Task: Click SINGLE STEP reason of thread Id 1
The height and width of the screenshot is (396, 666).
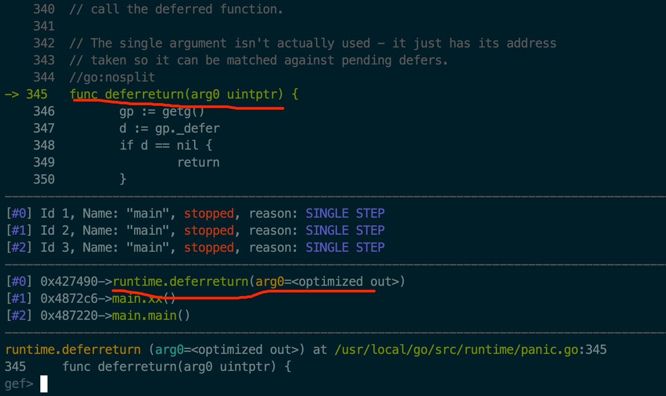Action: tap(345, 213)
